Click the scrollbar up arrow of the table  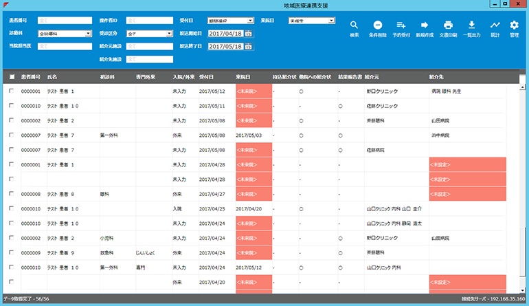click(522, 87)
